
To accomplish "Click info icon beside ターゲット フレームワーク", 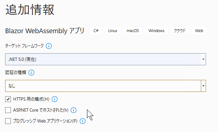I will [49, 46].
